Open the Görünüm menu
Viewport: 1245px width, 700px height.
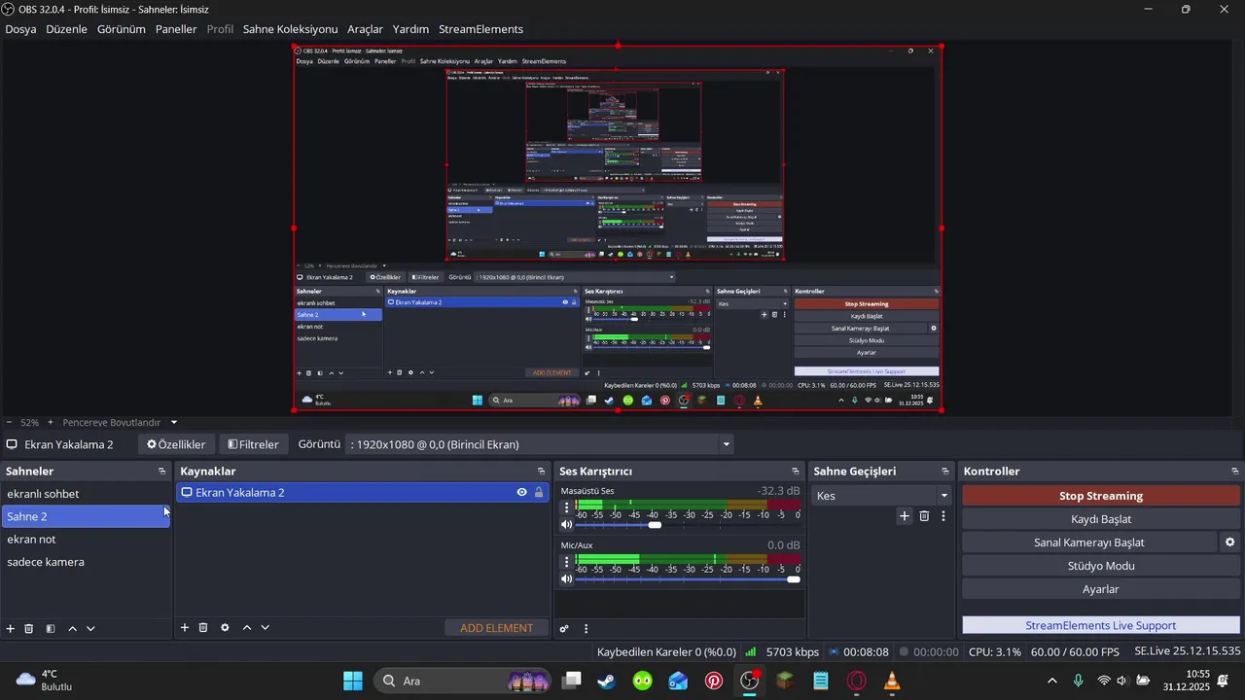(x=122, y=29)
